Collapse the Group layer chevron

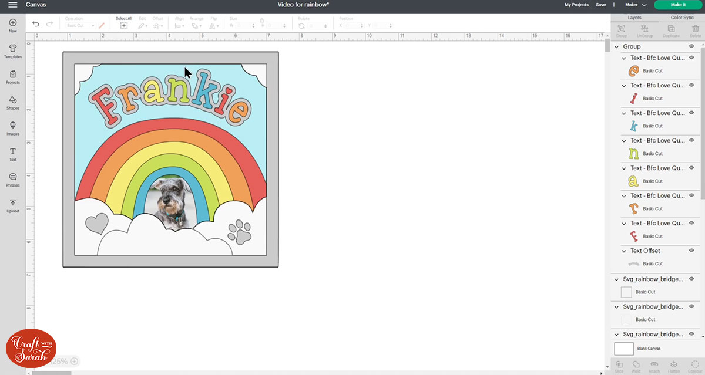click(617, 46)
